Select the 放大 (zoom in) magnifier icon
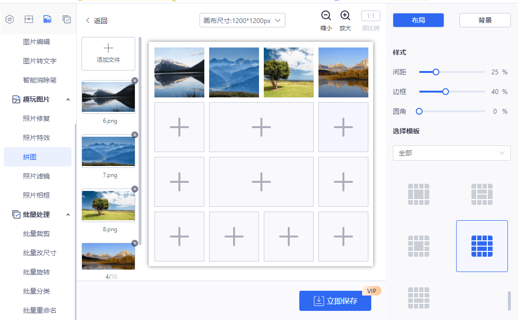Screen dimensions: 518x320 346,15
